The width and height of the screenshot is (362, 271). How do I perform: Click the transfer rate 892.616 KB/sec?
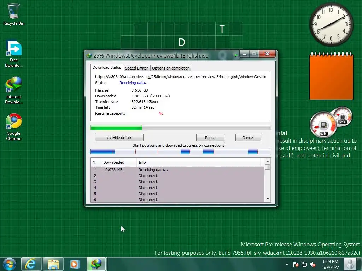coord(145,102)
